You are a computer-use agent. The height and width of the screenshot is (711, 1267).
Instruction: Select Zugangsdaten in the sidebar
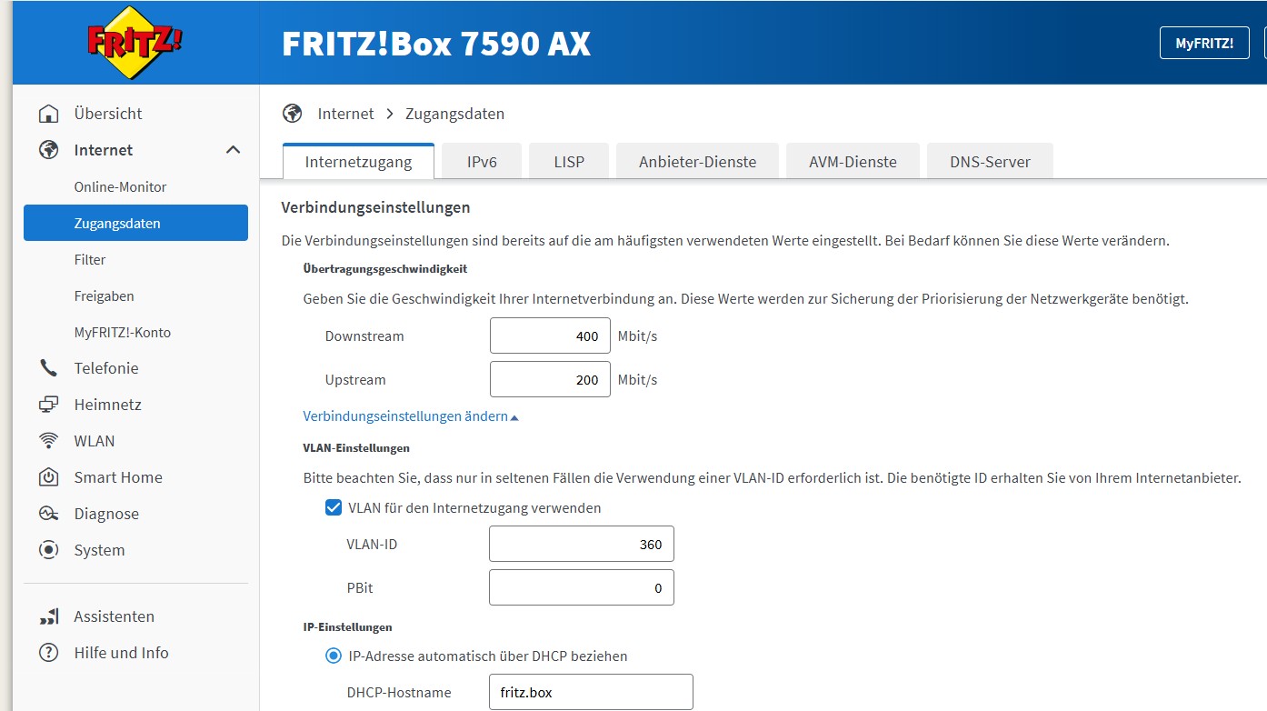click(135, 223)
